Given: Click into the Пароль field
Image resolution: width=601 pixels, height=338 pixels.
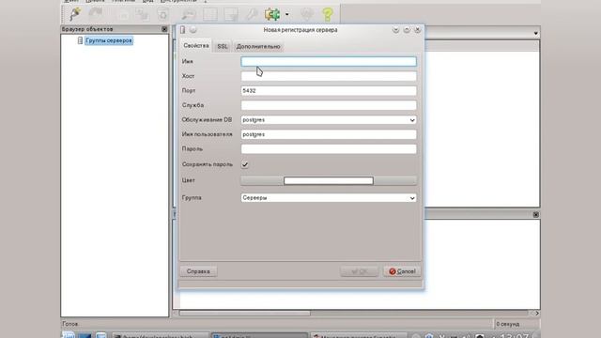Looking at the screenshot, I should 329,149.
